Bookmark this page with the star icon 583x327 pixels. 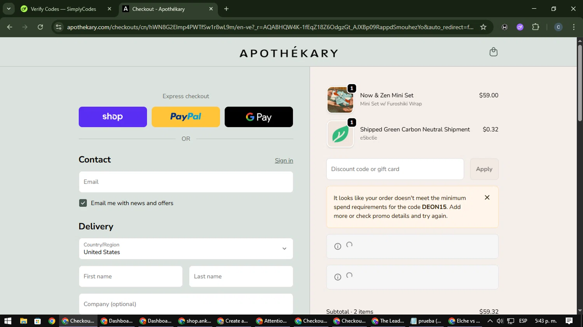click(x=483, y=27)
